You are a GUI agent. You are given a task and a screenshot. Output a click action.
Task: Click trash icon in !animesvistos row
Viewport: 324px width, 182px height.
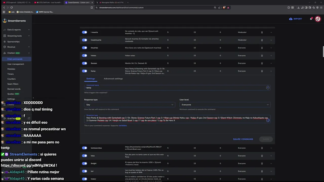262,148
